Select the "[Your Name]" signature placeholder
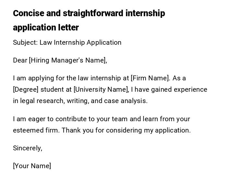The width and height of the screenshot is (227, 186). click(x=32, y=166)
